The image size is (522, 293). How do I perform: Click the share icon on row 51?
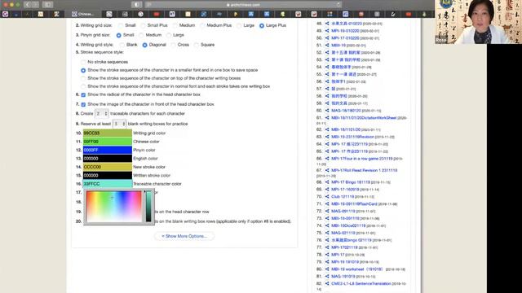pyautogui.click(x=327, y=46)
